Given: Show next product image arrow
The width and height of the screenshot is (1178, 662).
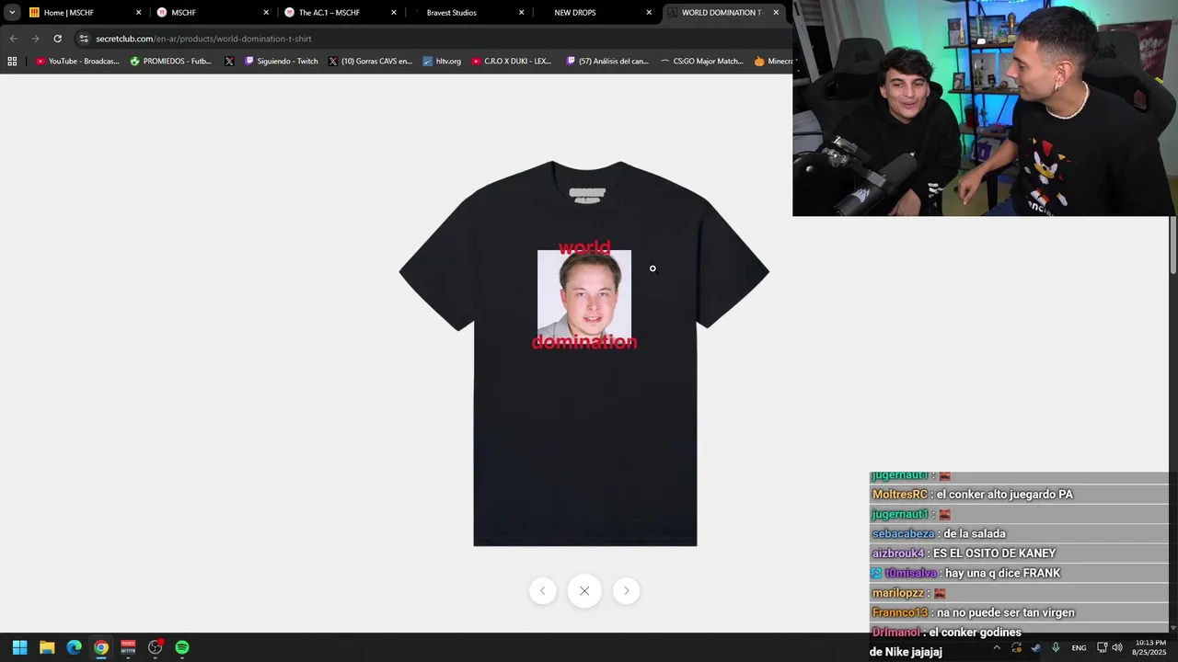Looking at the screenshot, I should 627,591.
